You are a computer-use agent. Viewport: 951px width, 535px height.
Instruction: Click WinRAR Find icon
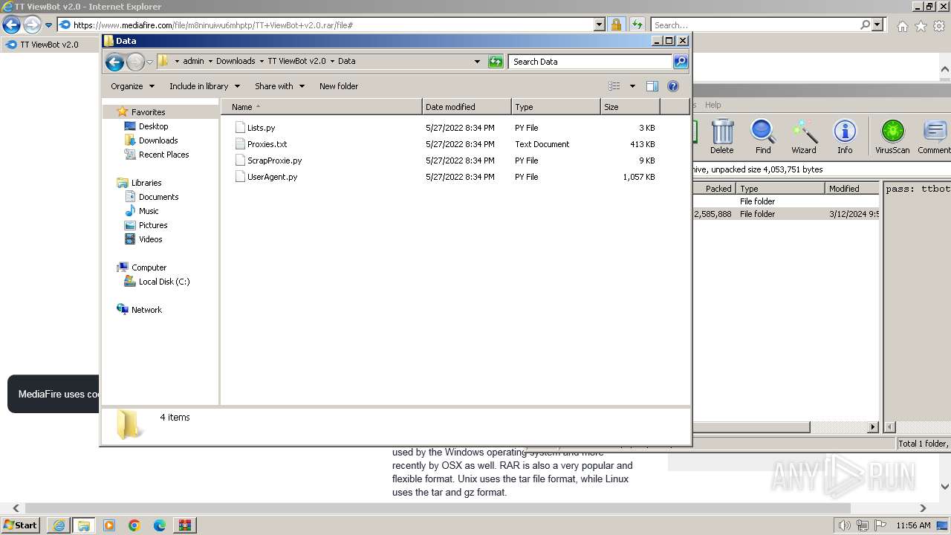click(x=763, y=137)
